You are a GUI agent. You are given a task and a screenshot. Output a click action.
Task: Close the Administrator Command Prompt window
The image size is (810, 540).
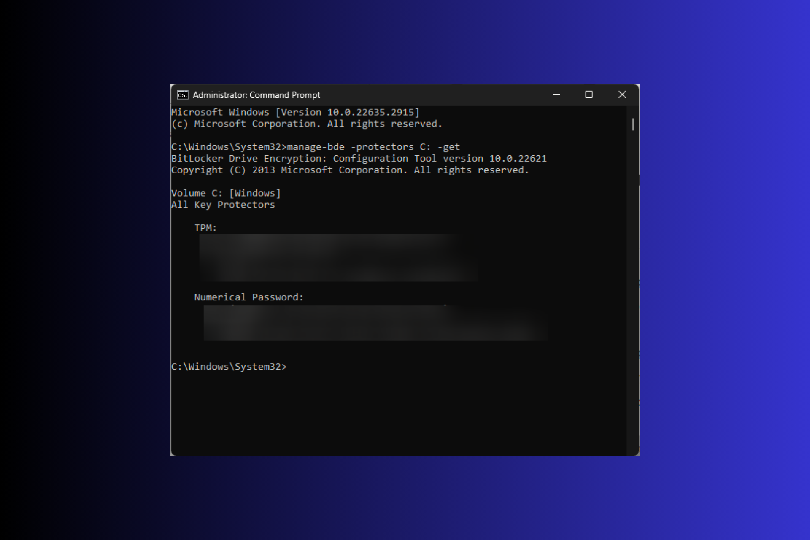point(622,95)
